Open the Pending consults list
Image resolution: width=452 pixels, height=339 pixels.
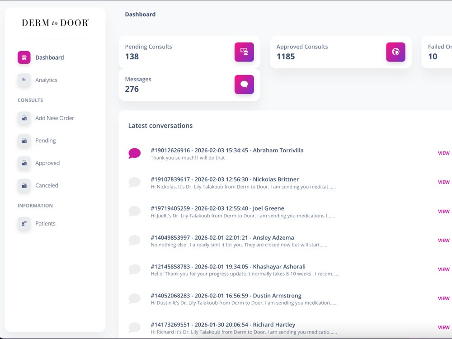point(46,141)
